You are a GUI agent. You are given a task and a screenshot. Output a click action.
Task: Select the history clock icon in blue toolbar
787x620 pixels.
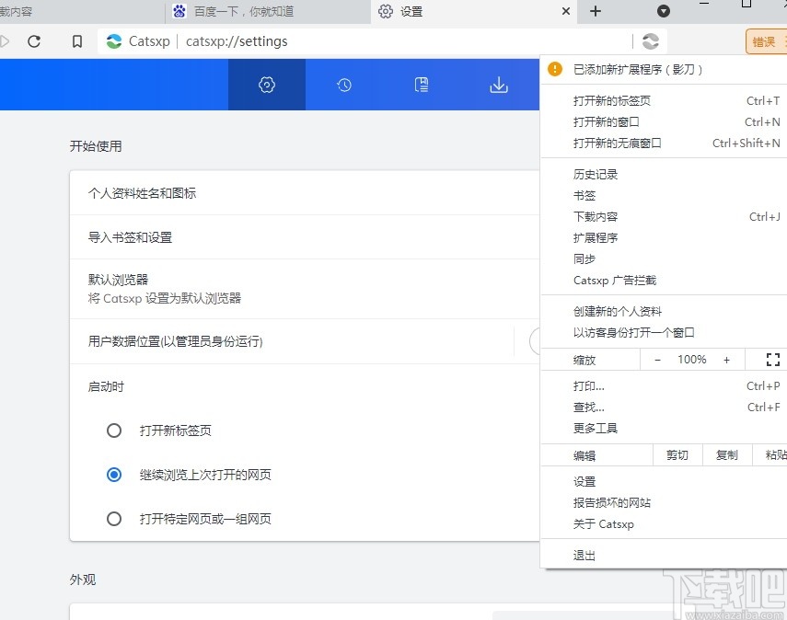[x=343, y=84]
